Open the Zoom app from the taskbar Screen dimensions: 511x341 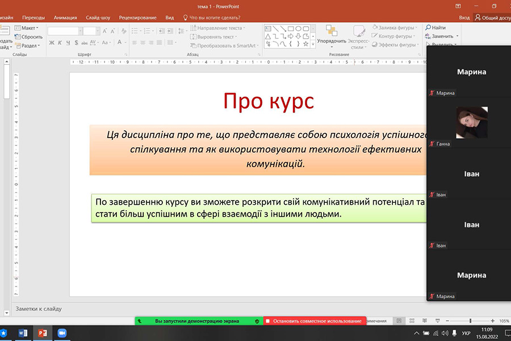[62, 332]
